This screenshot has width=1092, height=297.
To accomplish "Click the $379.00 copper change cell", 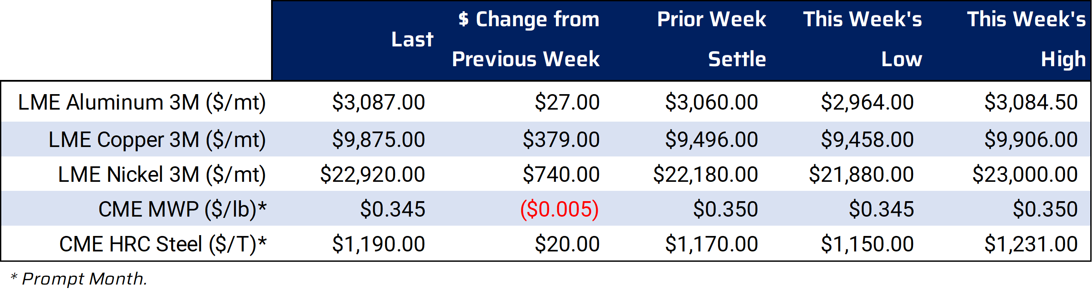I will (561, 140).
